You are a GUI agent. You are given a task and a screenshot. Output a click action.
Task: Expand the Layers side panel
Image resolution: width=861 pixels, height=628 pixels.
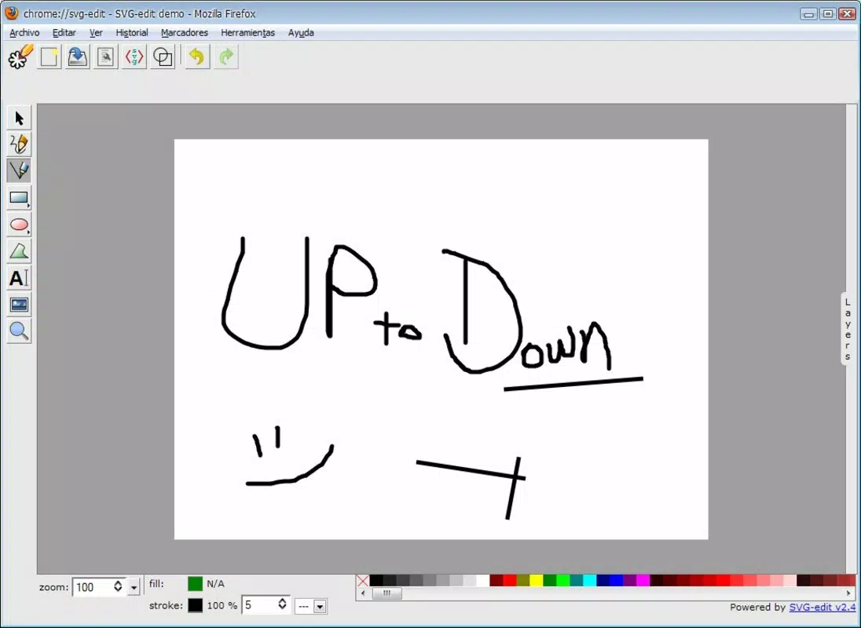point(848,329)
